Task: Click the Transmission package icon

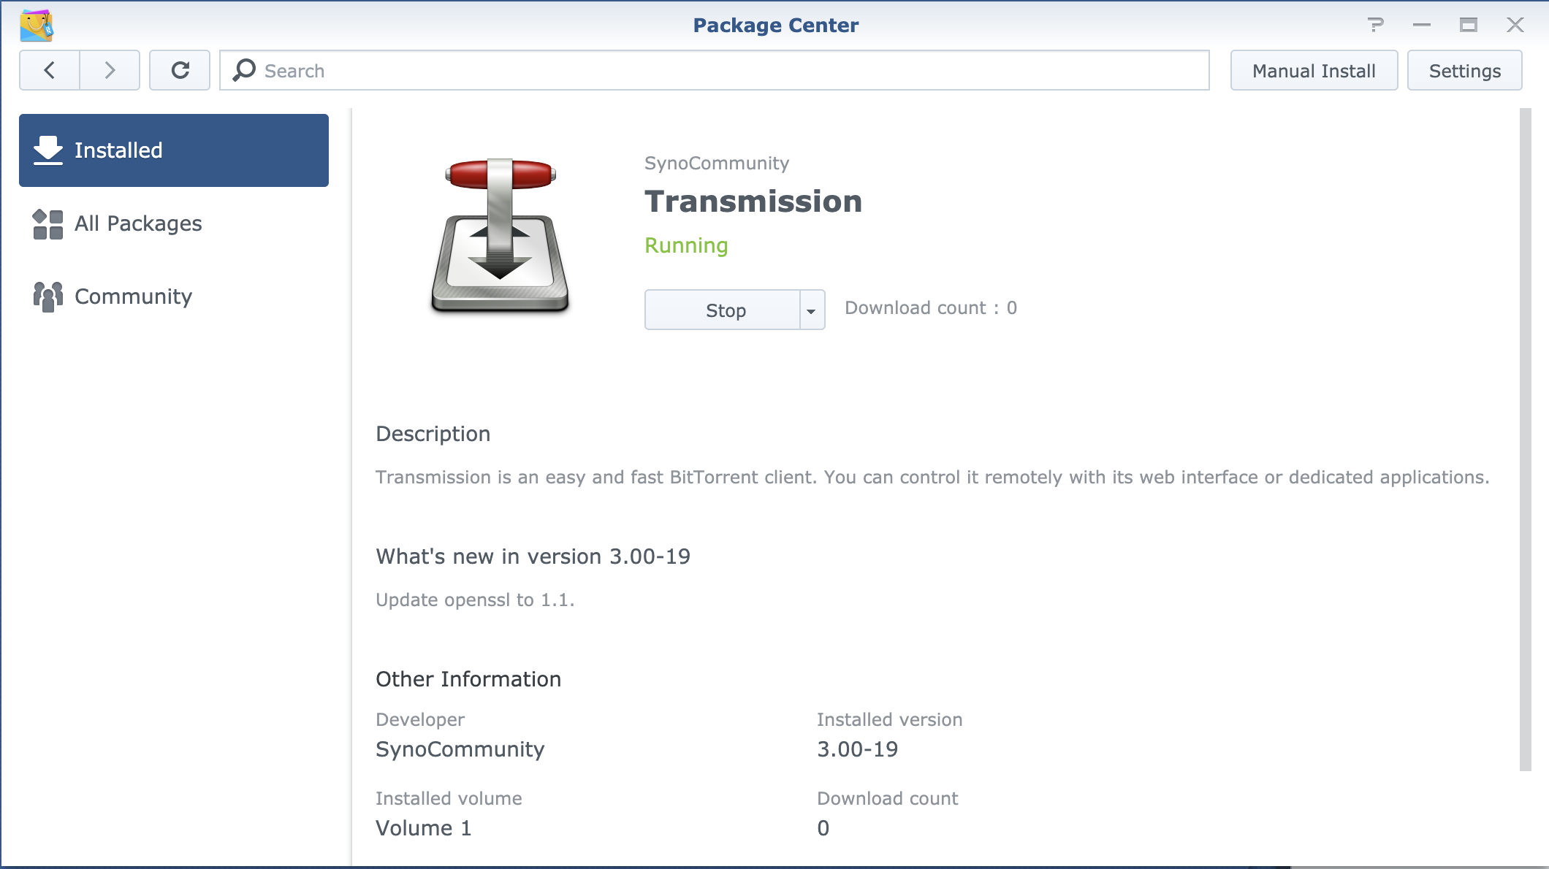Action: (x=500, y=235)
